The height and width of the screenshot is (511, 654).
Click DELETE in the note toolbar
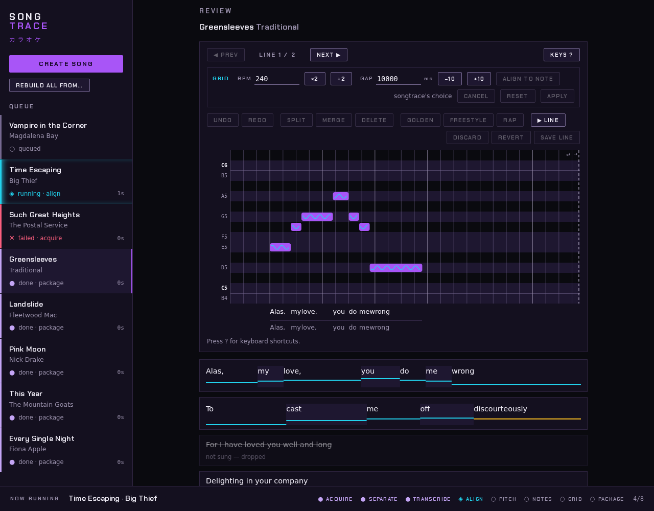(x=374, y=120)
